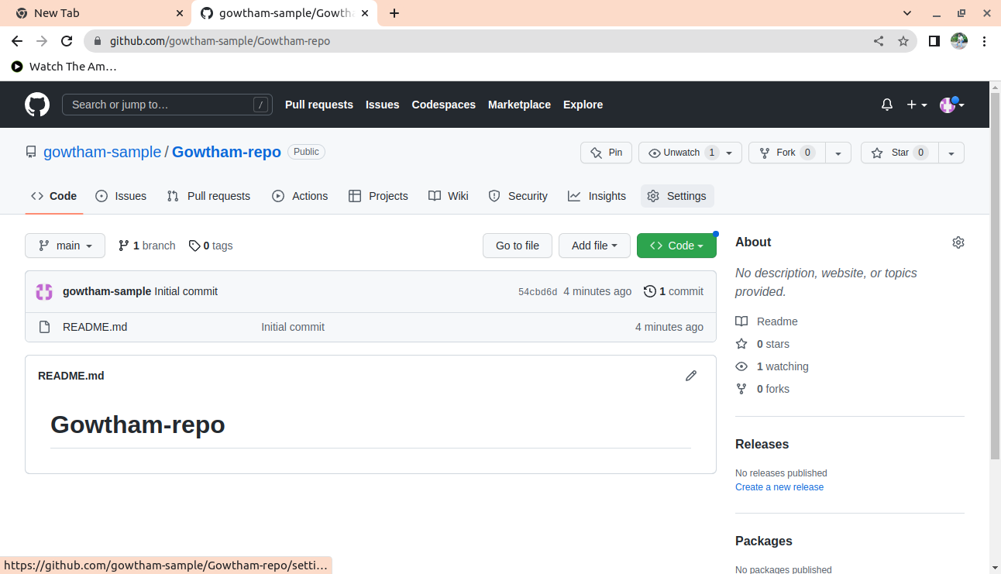Open the browser side panel icon
This screenshot has width=1001, height=574.
tap(934, 41)
